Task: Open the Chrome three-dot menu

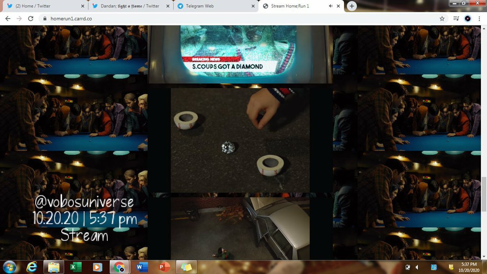Action: coord(479,18)
